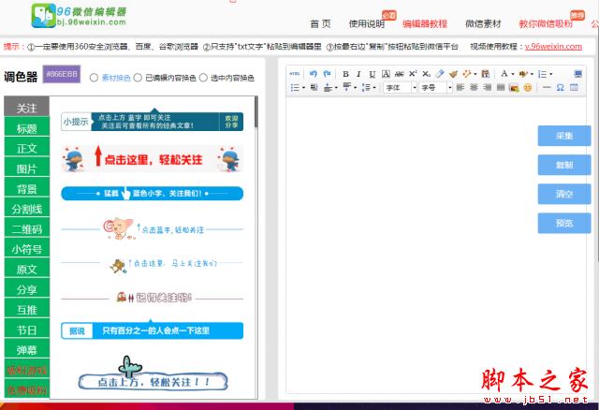
Task: Switch to the 关注 template category
Action: point(27,109)
